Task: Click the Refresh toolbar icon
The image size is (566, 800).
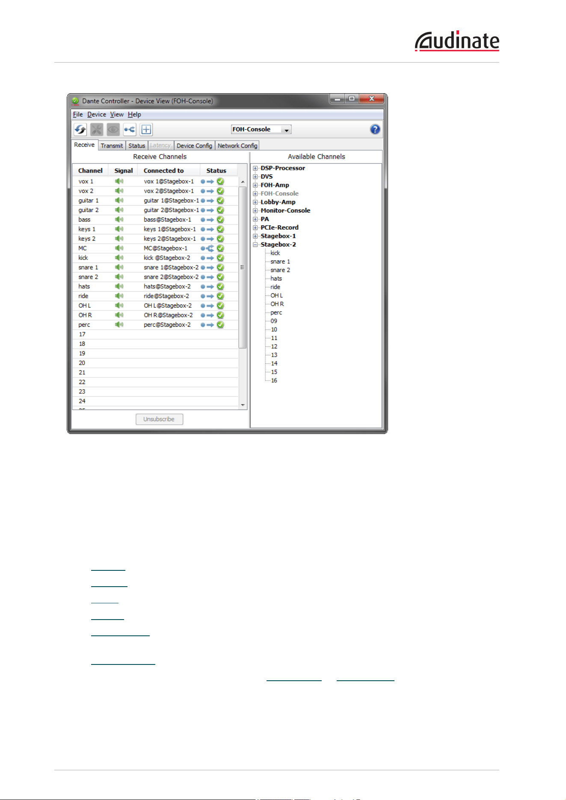Action: 80,129
